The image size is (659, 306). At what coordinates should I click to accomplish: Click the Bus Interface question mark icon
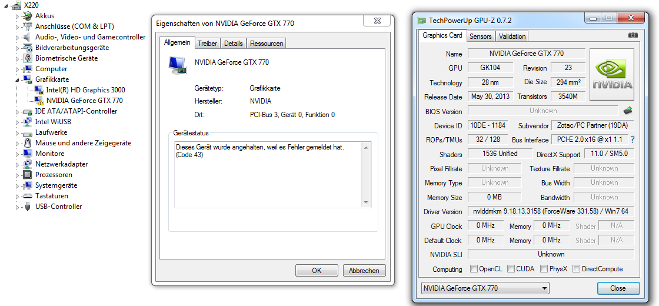coord(632,139)
